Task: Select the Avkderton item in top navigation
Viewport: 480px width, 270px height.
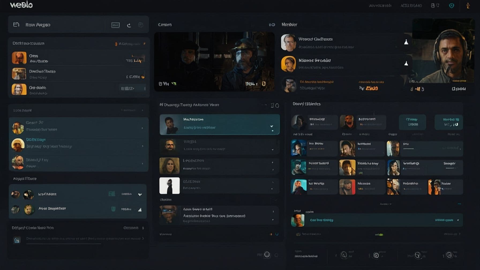Action: [x=380, y=6]
